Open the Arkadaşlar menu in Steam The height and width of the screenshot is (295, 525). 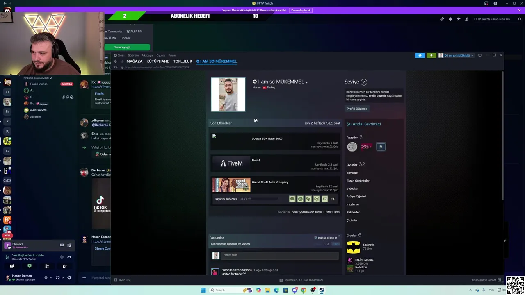tap(148, 55)
